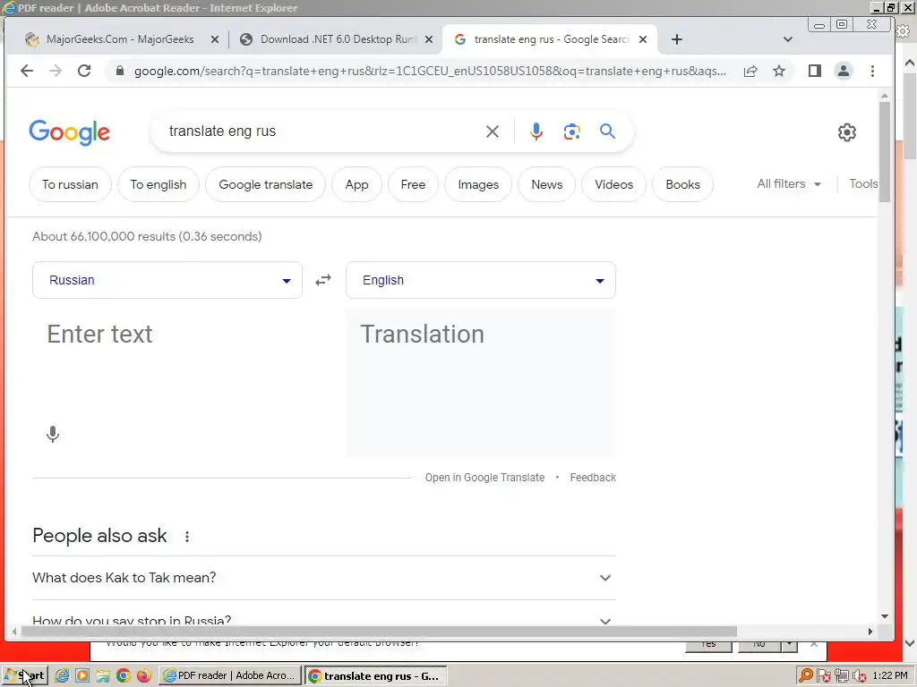
Task: Click the translate voice input microphone
Action: [x=53, y=434]
